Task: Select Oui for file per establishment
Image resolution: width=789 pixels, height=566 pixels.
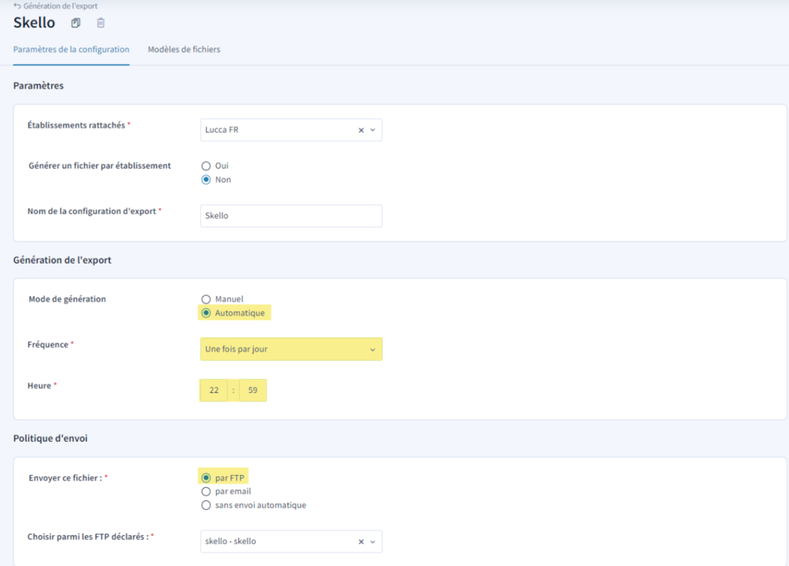Action: 206,166
